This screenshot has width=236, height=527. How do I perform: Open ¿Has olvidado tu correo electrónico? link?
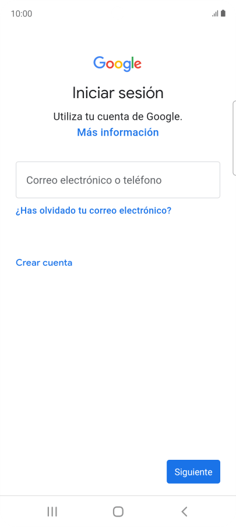click(94, 211)
